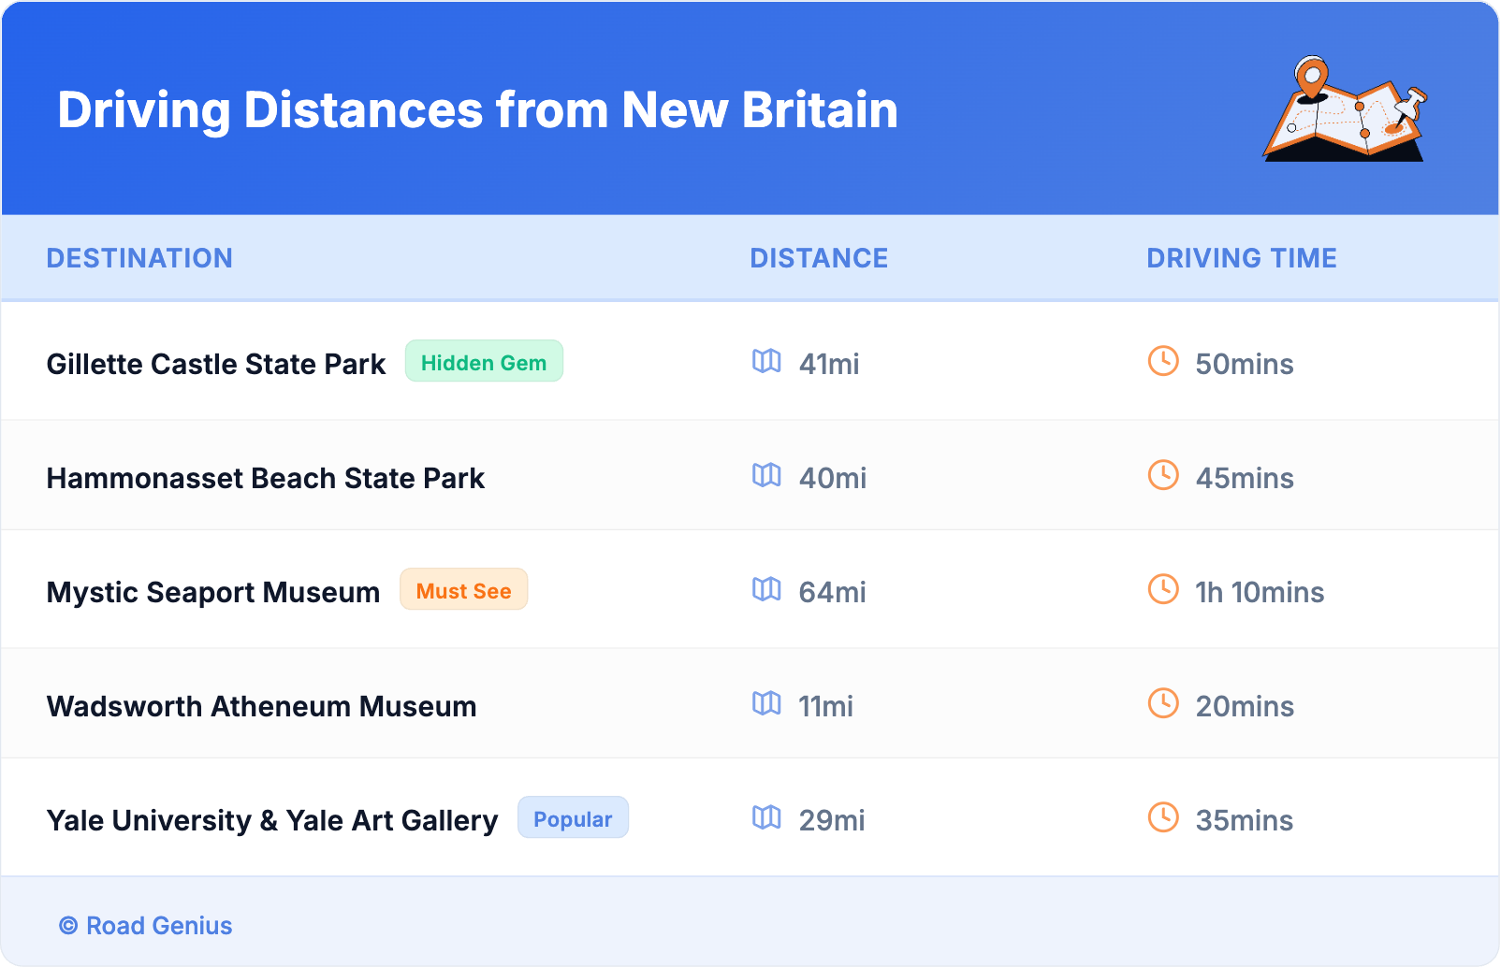The height and width of the screenshot is (967, 1501).
Task: Select Hammonasset Beach State Park row
Action: [266, 478]
